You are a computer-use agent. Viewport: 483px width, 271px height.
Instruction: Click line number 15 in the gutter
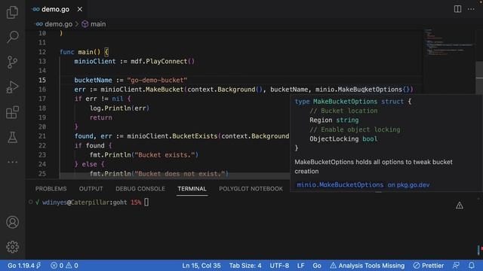point(42,80)
